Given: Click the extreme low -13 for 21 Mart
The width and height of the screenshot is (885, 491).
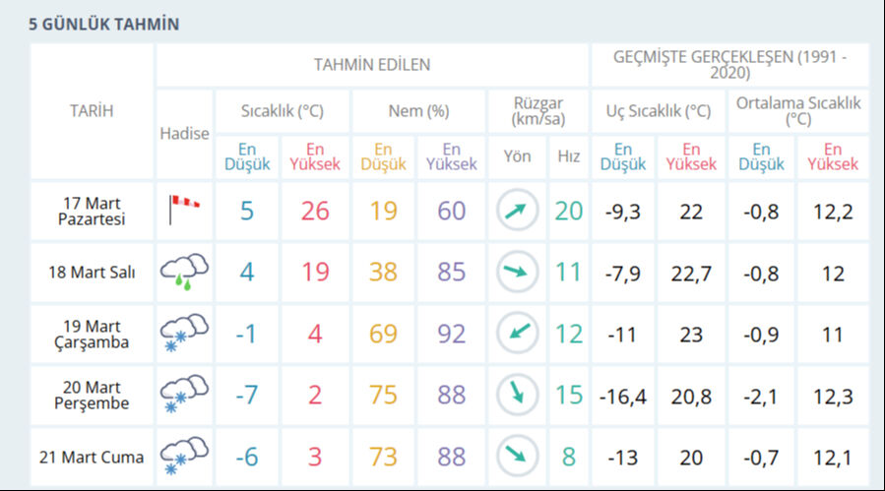Looking at the screenshot, I should click(x=622, y=458).
